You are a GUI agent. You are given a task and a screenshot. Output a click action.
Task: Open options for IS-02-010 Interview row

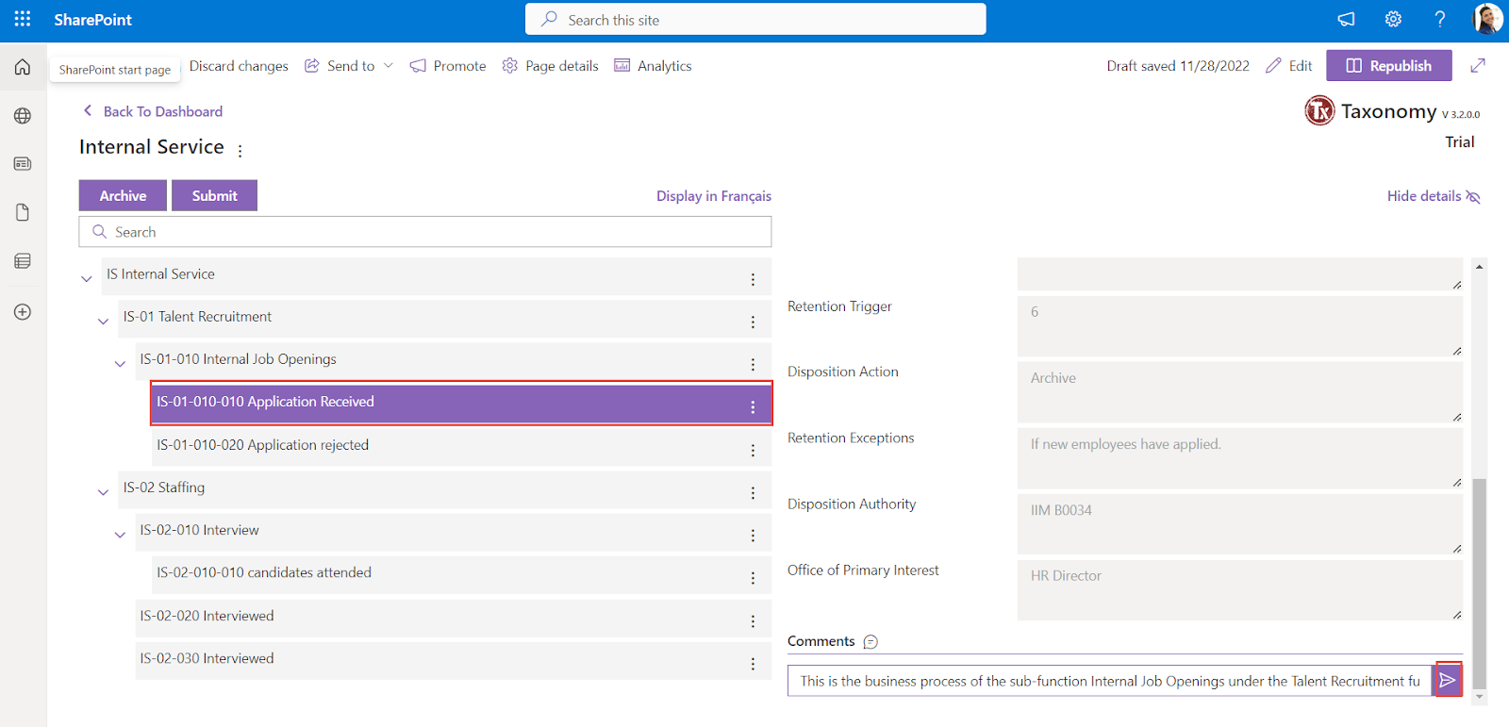point(753,535)
